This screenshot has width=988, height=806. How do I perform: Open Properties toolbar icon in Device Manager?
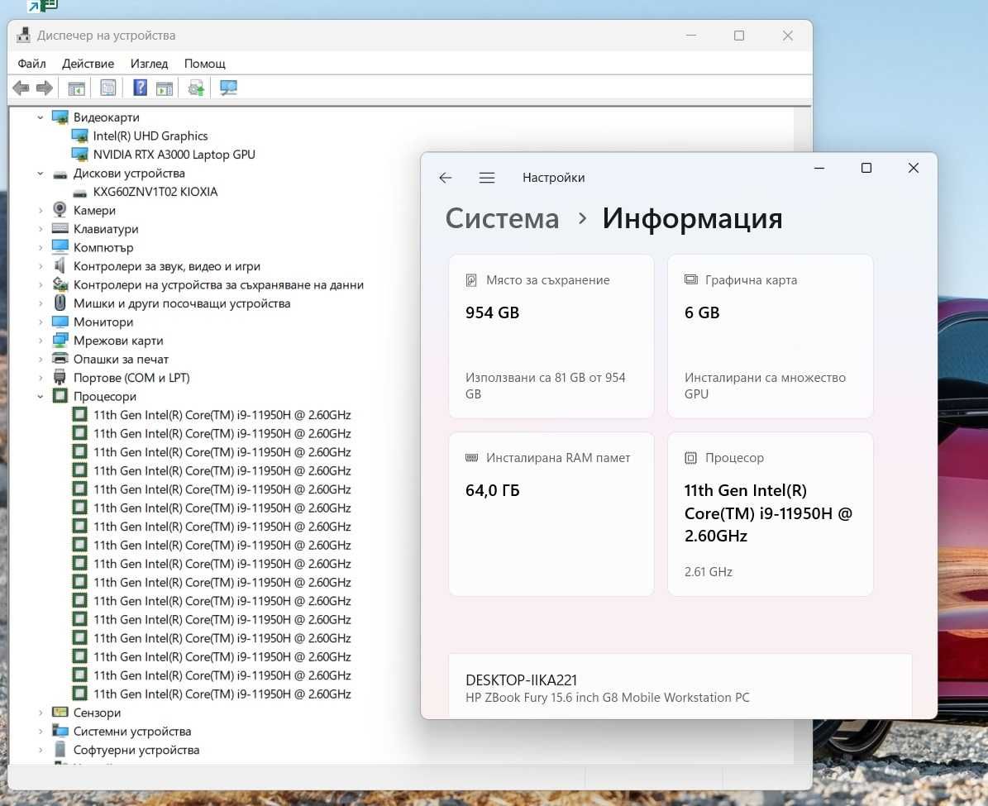(108, 88)
